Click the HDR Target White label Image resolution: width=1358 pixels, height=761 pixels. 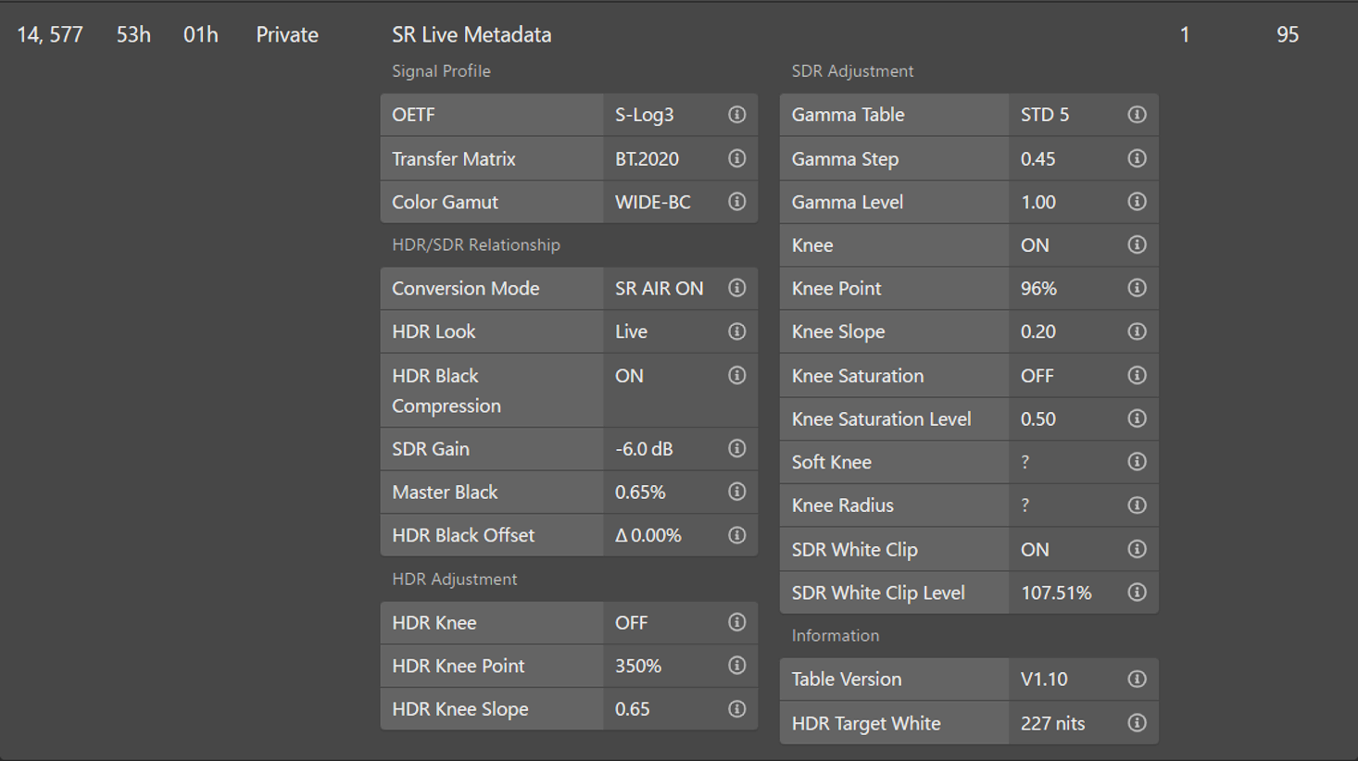866,723
